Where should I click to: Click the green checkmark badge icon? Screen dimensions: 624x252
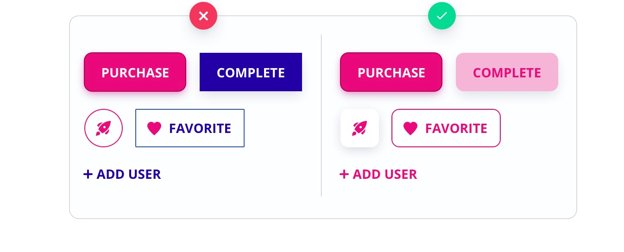[x=442, y=16]
